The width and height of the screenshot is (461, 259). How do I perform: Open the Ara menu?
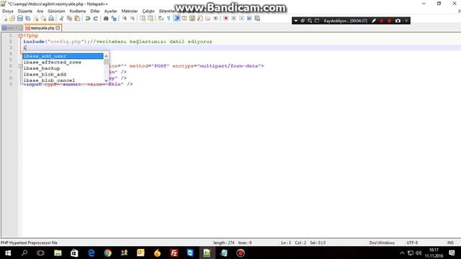point(40,11)
